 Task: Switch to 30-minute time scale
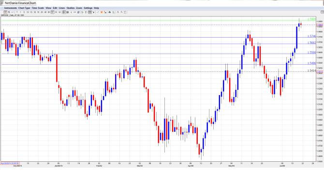(35, 13)
